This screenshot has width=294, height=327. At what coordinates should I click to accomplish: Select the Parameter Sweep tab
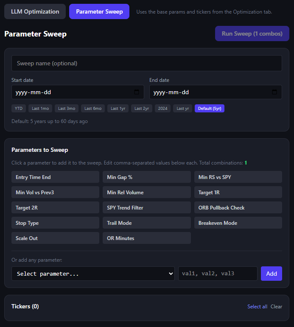pos(99,11)
